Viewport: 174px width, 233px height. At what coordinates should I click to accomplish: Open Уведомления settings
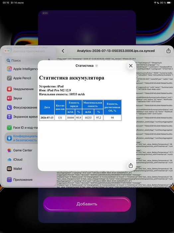pos(22,89)
